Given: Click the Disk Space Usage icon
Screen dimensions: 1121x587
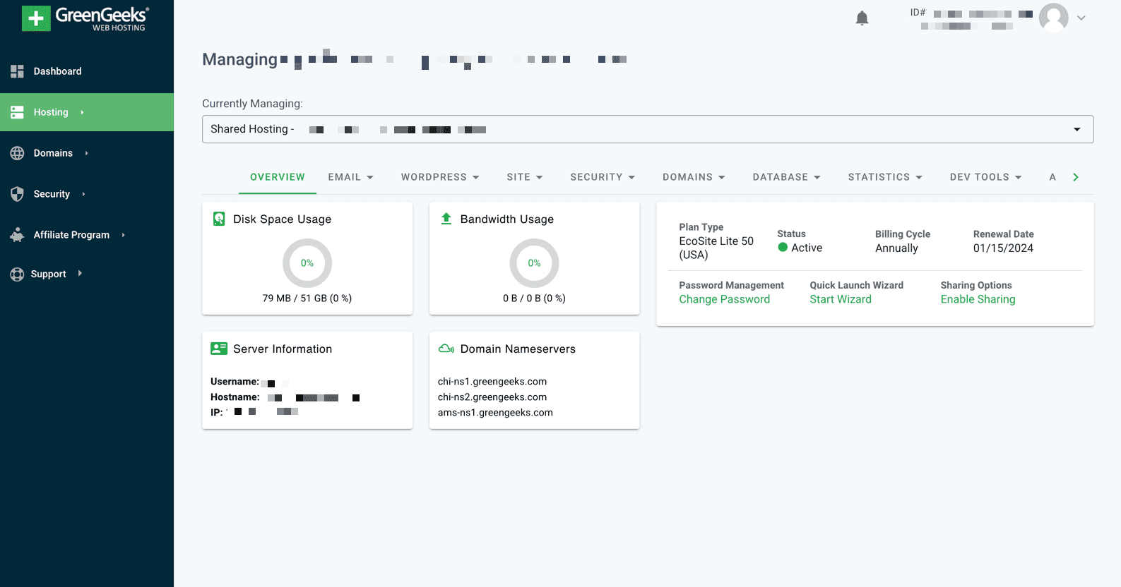Looking at the screenshot, I should click(219, 219).
